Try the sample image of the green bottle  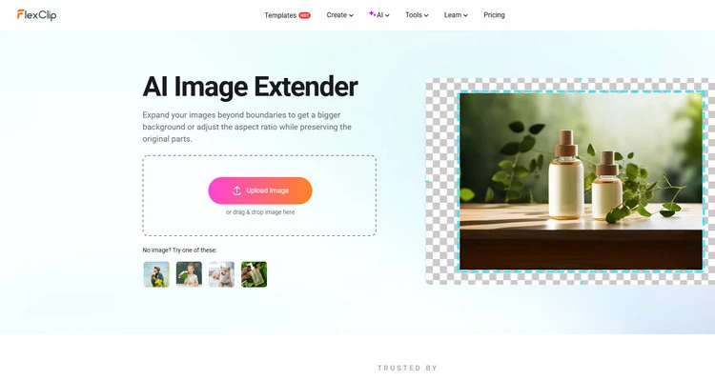coord(254,274)
